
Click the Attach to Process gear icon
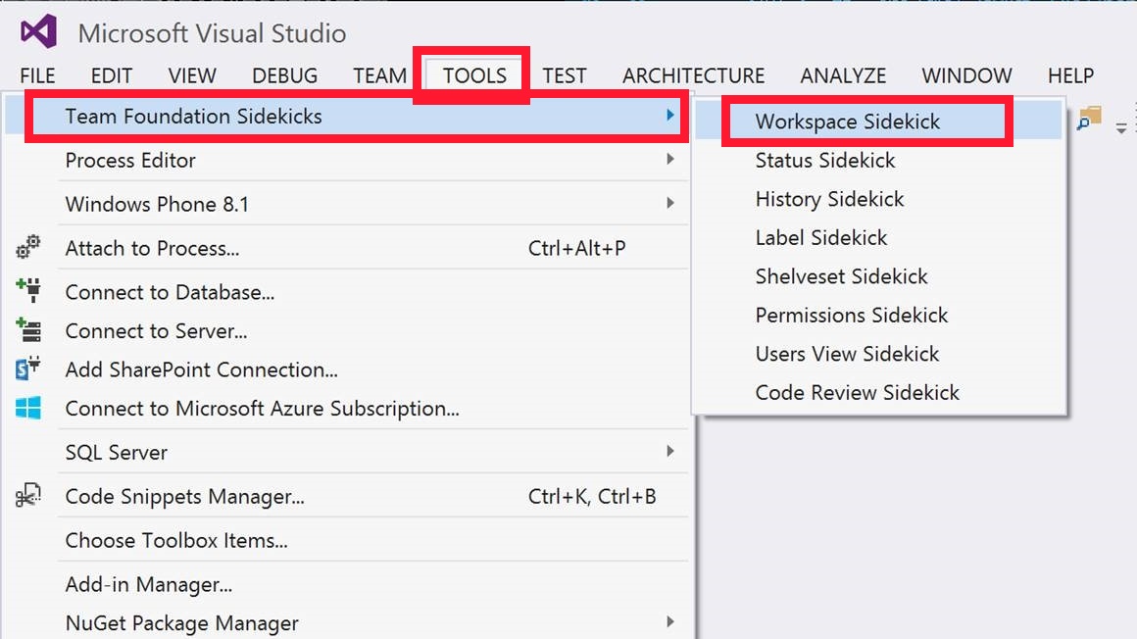28,247
